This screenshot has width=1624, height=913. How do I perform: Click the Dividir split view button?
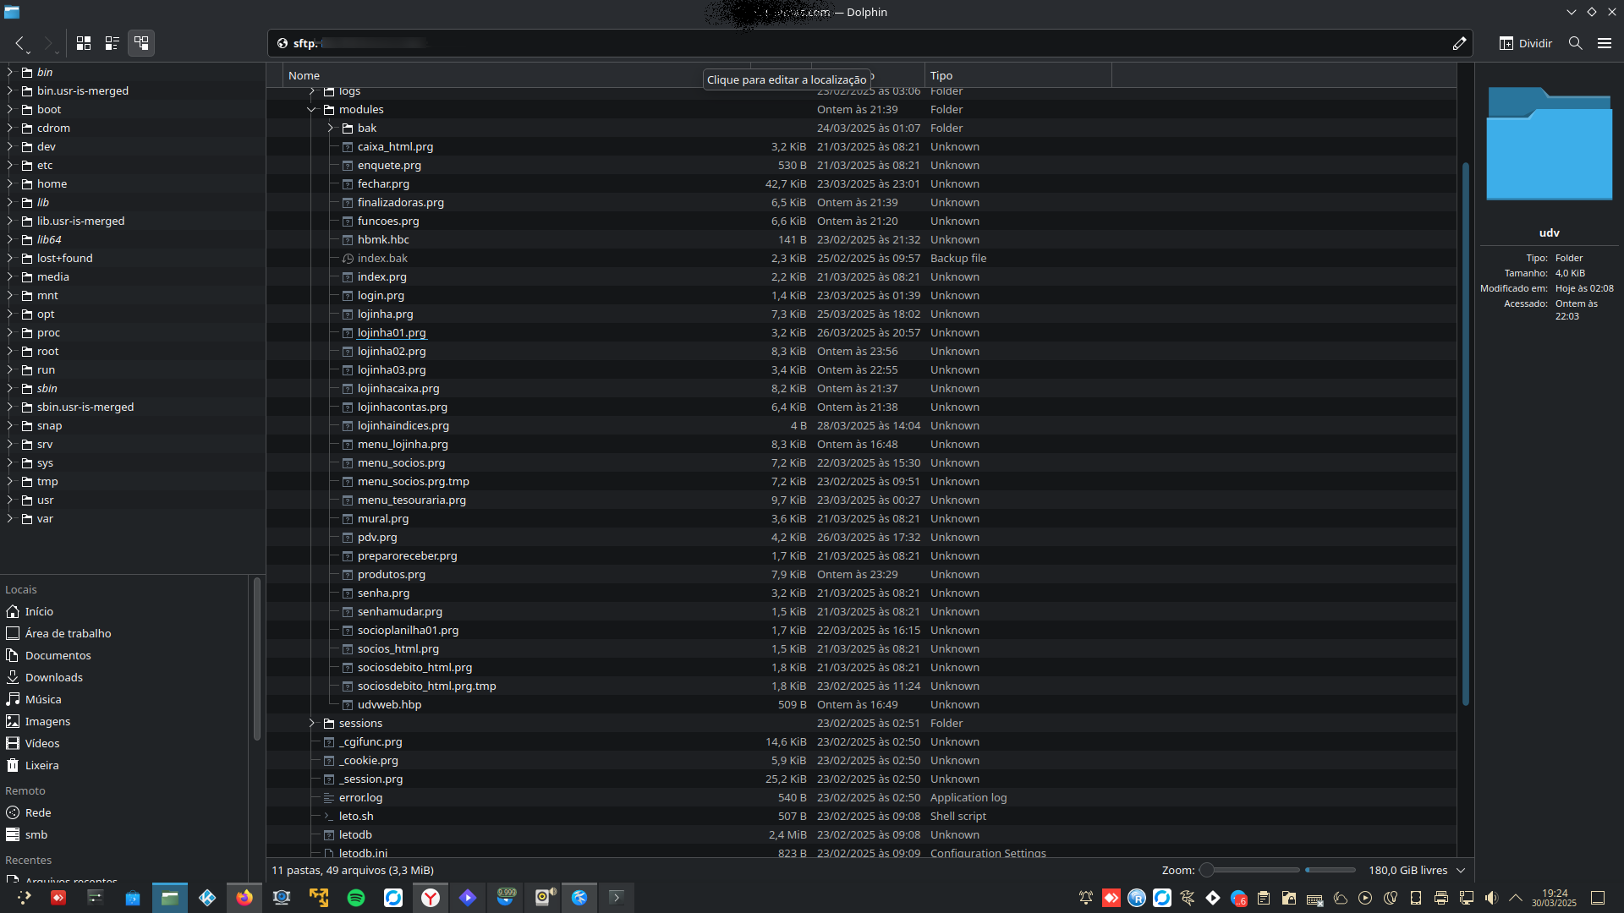(1526, 43)
